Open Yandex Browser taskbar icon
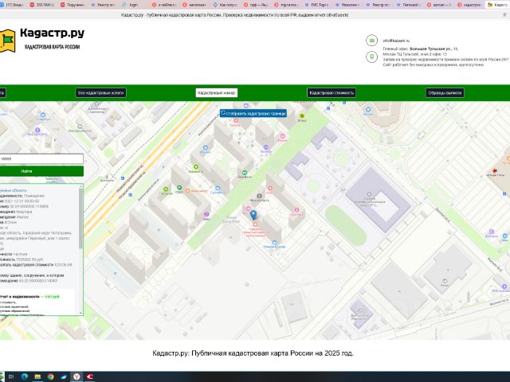The image size is (510, 382). tap(76, 376)
